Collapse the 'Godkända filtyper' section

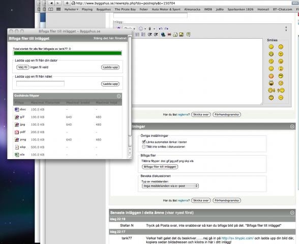coord(118,96)
